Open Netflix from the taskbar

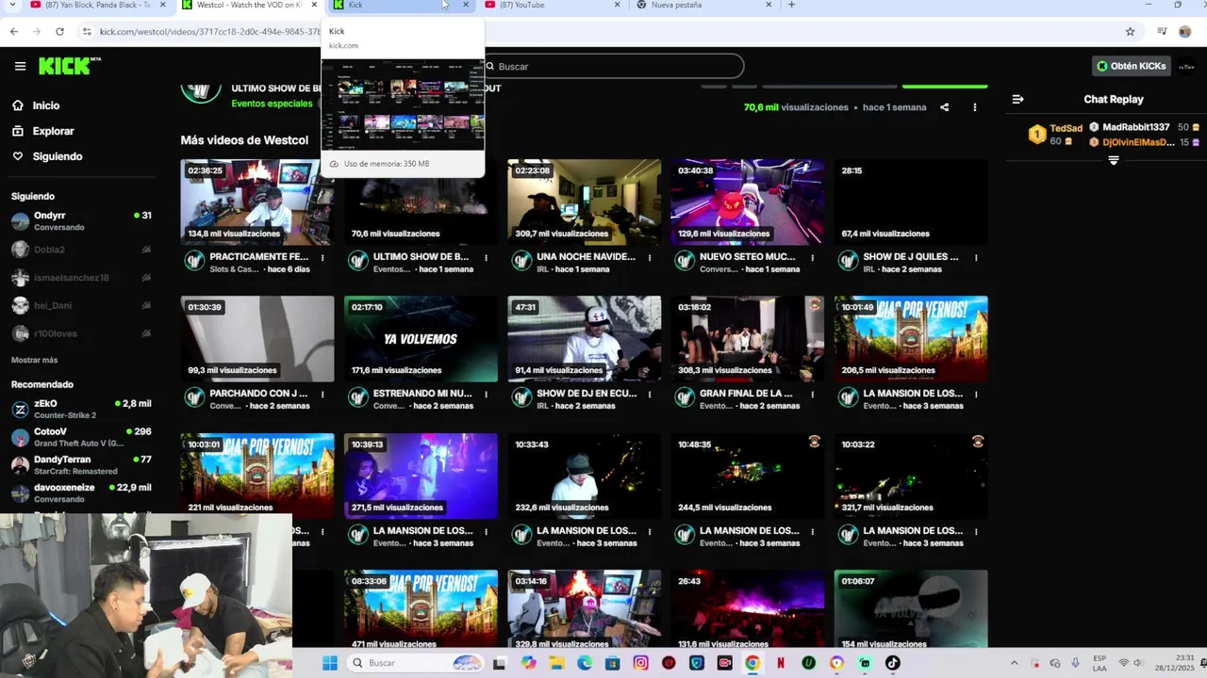coord(781,663)
